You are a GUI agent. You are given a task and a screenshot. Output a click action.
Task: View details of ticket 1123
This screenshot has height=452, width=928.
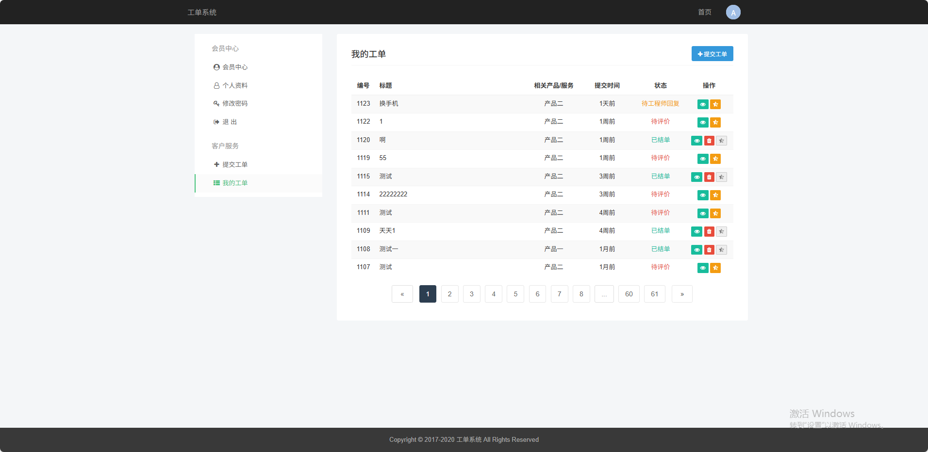pos(702,104)
